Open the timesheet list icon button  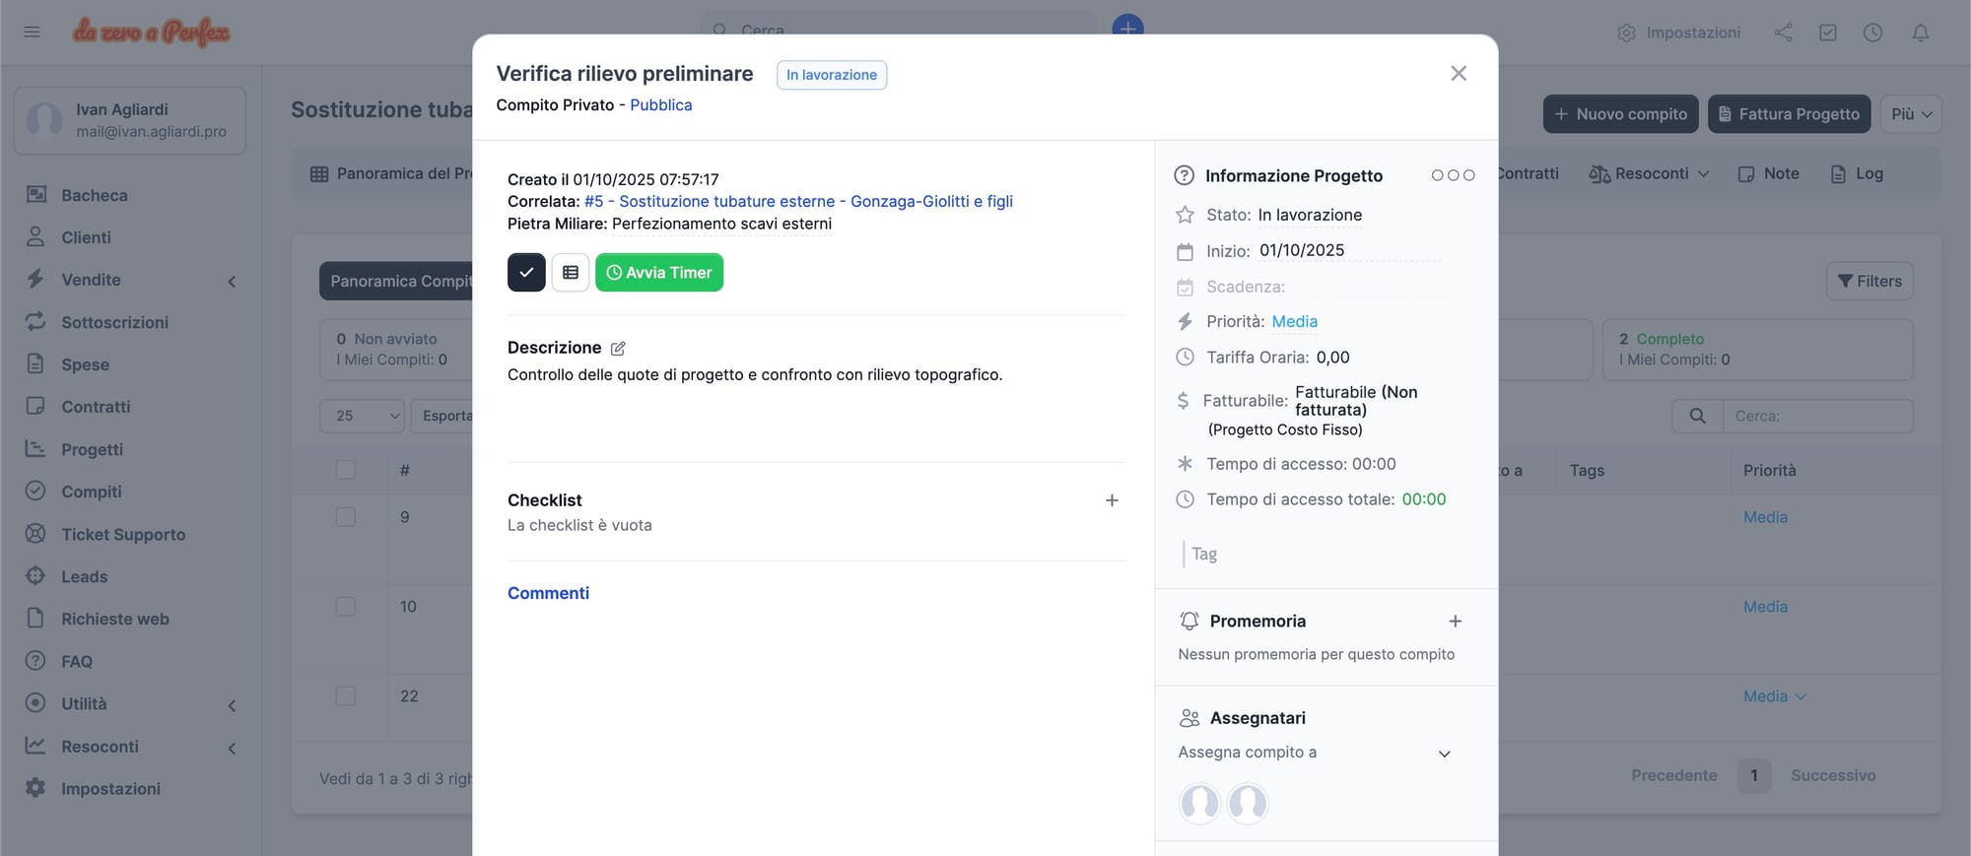(x=571, y=273)
